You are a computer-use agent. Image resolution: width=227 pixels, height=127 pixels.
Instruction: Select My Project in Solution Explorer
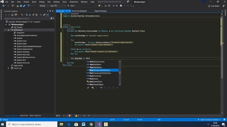(18, 27)
